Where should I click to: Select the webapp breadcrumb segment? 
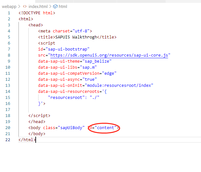[x=9, y=7]
